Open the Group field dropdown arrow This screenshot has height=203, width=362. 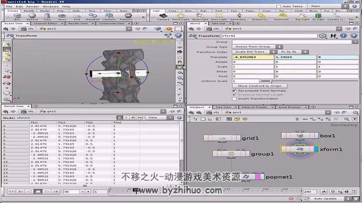click(x=355, y=42)
